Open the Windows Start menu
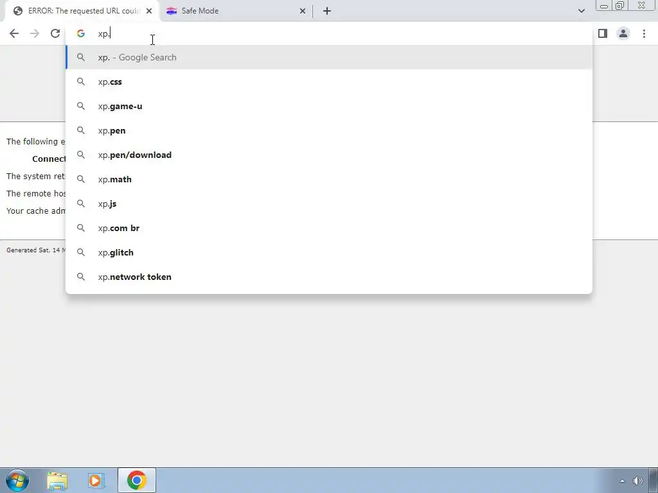Image resolution: width=658 pixels, height=493 pixels. coord(17,480)
